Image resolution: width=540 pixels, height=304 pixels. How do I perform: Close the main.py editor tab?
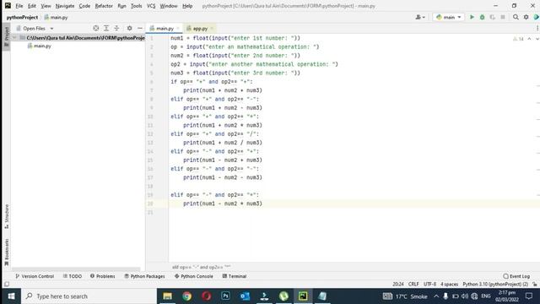point(178,28)
